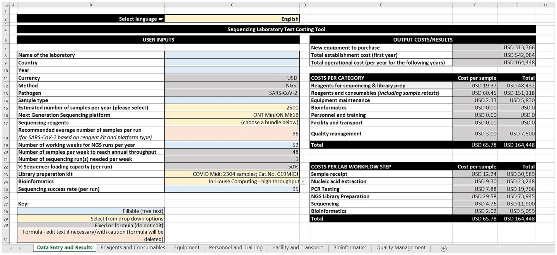Click the samples per week value 48
The height and width of the screenshot is (255, 557).
pos(232,152)
